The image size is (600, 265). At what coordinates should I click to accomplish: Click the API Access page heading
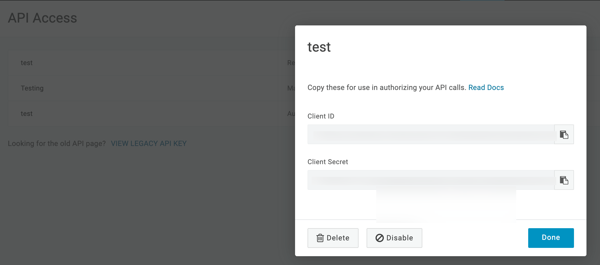pyautogui.click(x=42, y=18)
